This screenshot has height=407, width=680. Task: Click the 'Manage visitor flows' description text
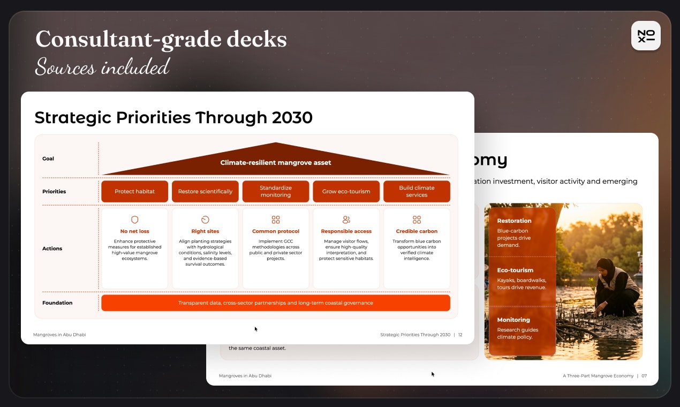coord(346,250)
